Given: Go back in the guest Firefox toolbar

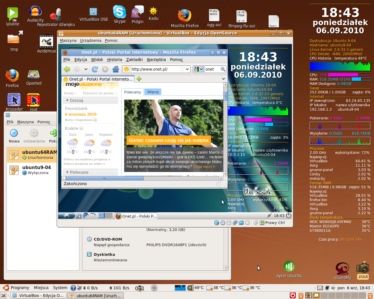Looking at the screenshot, I should (x=67, y=69).
